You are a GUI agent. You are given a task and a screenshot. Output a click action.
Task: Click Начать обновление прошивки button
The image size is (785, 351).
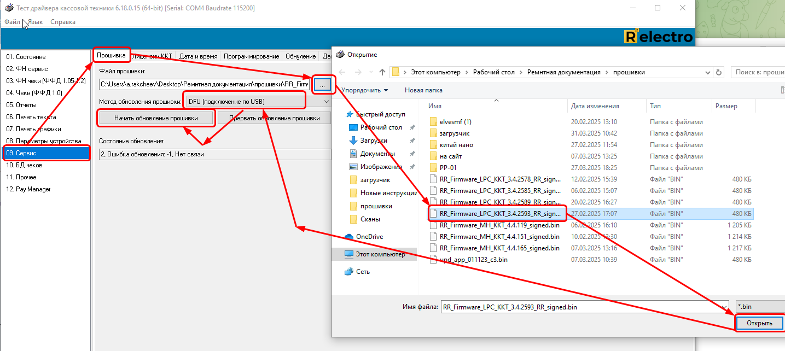156,118
